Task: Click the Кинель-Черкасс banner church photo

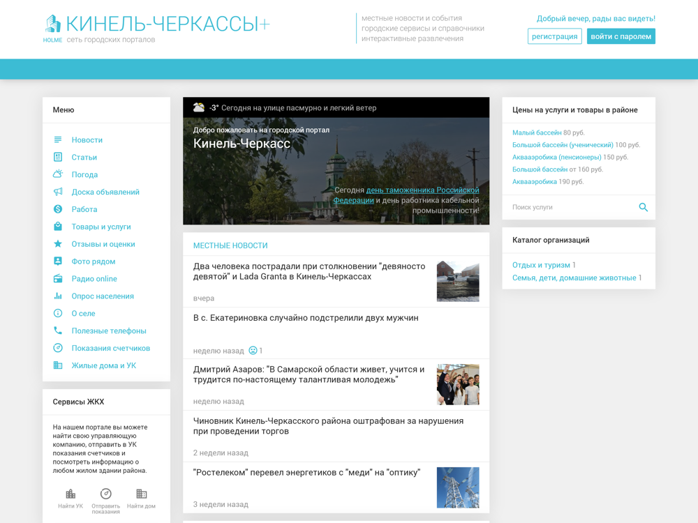Action: 336,172
